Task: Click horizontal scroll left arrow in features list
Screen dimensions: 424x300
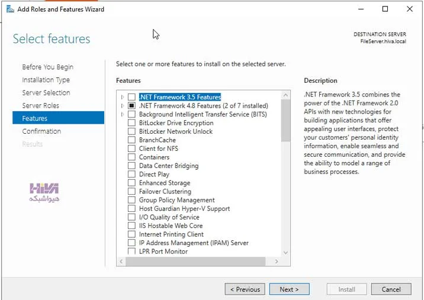Action: pyautogui.click(x=121, y=262)
